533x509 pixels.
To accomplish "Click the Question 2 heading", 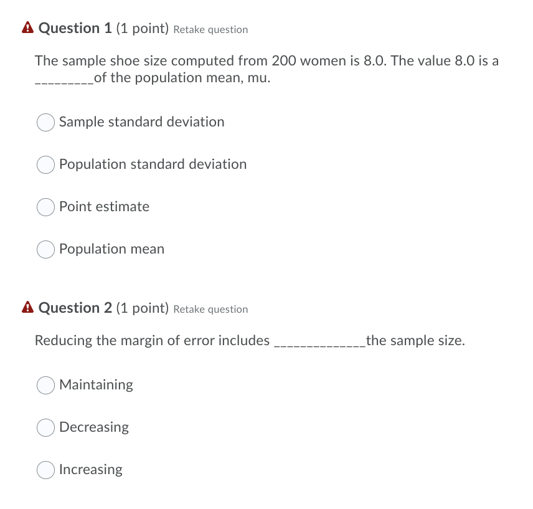I will (x=75, y=307).
